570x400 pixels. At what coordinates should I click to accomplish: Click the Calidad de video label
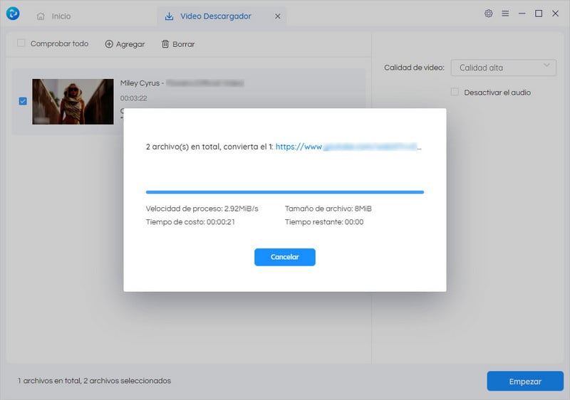(x=414, y=68)
